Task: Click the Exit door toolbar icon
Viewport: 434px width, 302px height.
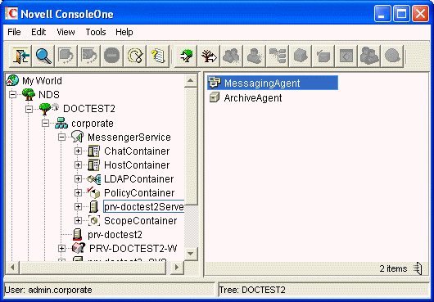Action: click(x=20, y=56)
